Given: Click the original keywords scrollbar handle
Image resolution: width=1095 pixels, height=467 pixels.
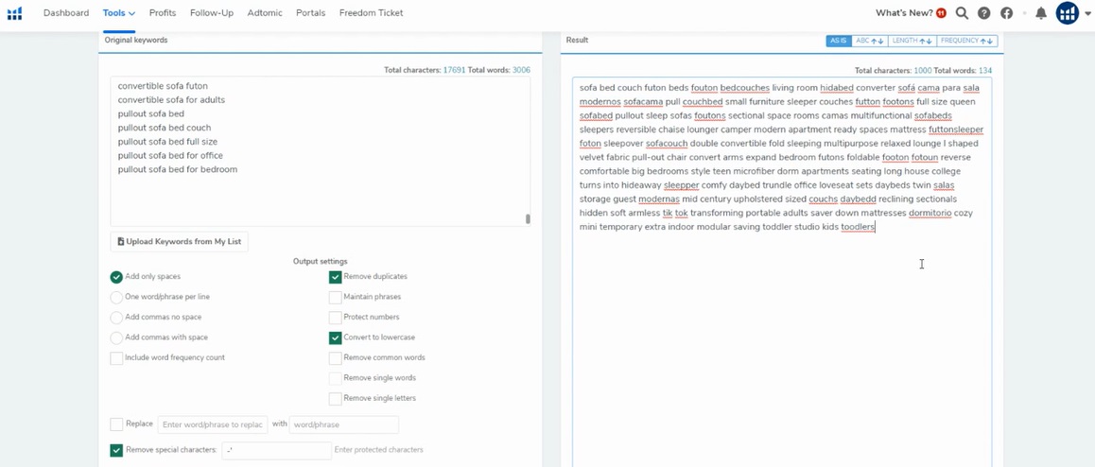Looking at the screenshot, I should click(x=528, y=218).
